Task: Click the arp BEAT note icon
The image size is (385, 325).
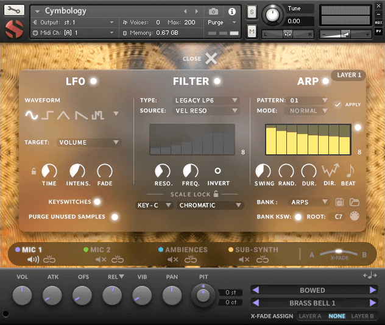Action: click(350, 171)
